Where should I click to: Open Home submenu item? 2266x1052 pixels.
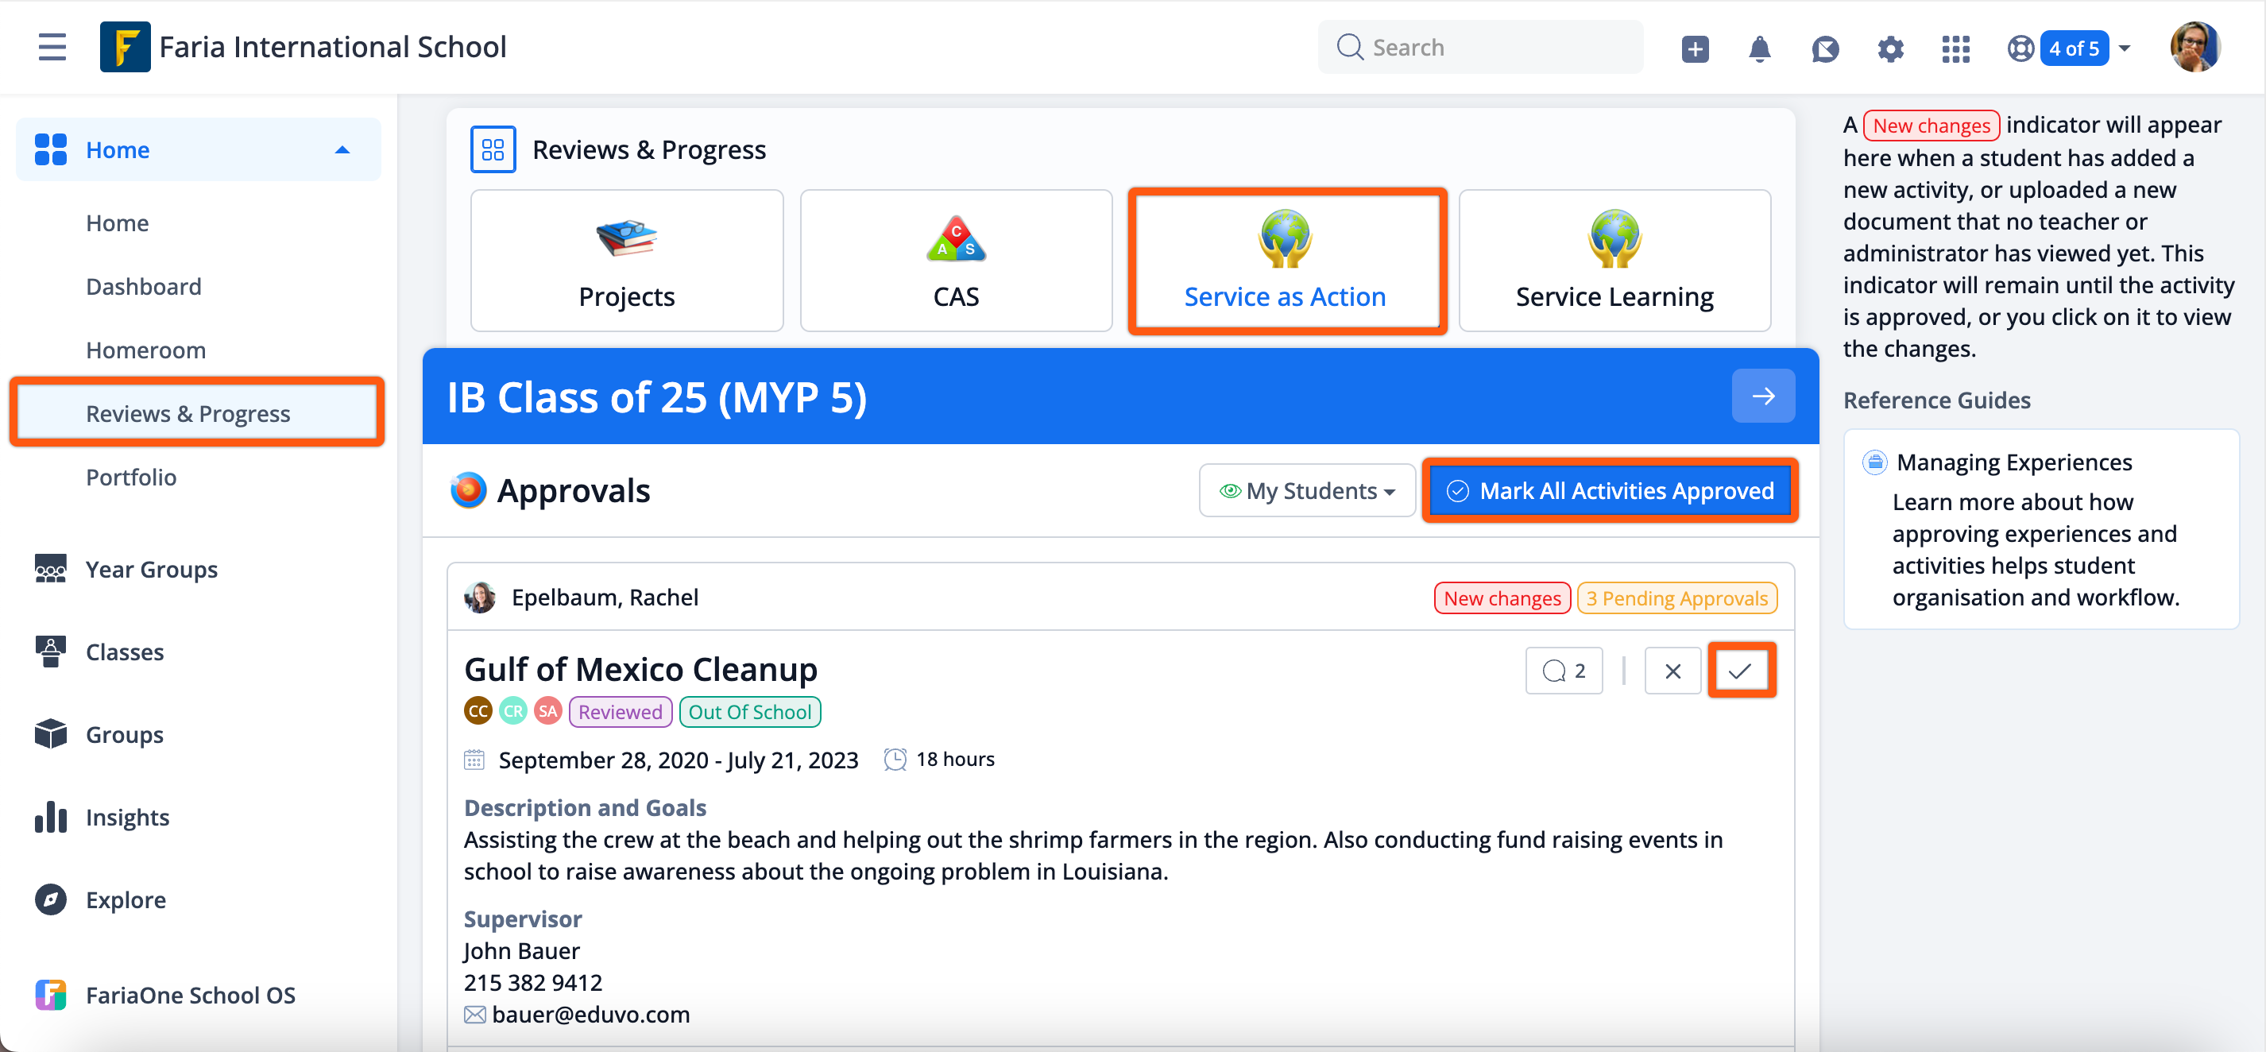coord(117,223)
